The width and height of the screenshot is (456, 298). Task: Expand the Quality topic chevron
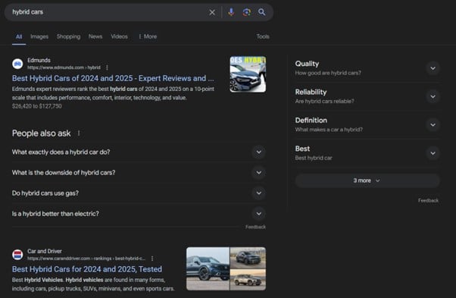pyautogui.click(x=433, y=68)
